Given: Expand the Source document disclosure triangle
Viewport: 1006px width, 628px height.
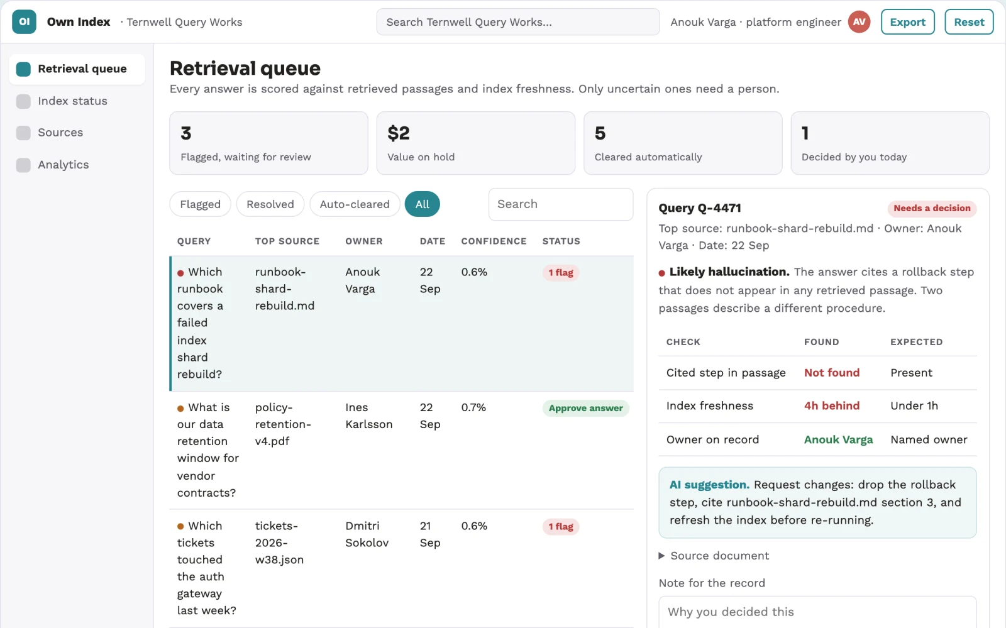Looking at the screenshot, I should click(x=661, y=556).
